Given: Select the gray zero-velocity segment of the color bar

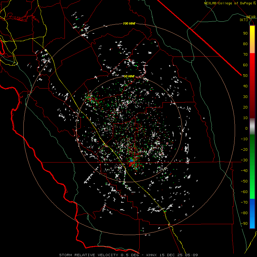Looking at the screenshot, I should 252,127.
